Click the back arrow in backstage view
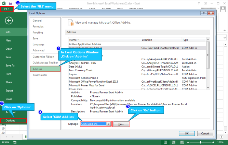Screen dimensions: 228x145 (9, 21)
